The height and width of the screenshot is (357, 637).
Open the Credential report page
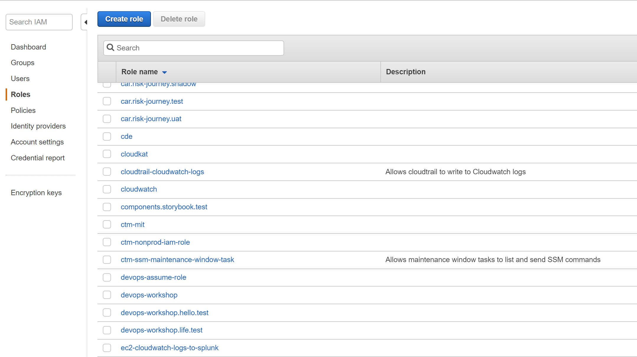(x=38, y=158)
